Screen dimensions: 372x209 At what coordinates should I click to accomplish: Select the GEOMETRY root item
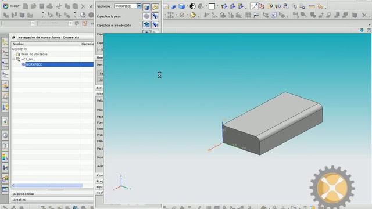(20, 49)
